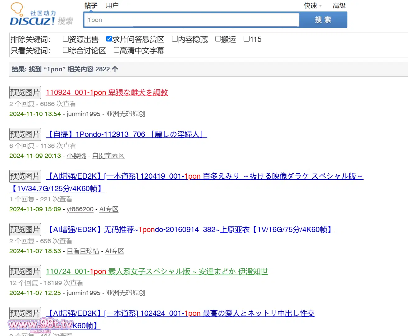Click 预览图片 for the 110724_001 post

25,271
